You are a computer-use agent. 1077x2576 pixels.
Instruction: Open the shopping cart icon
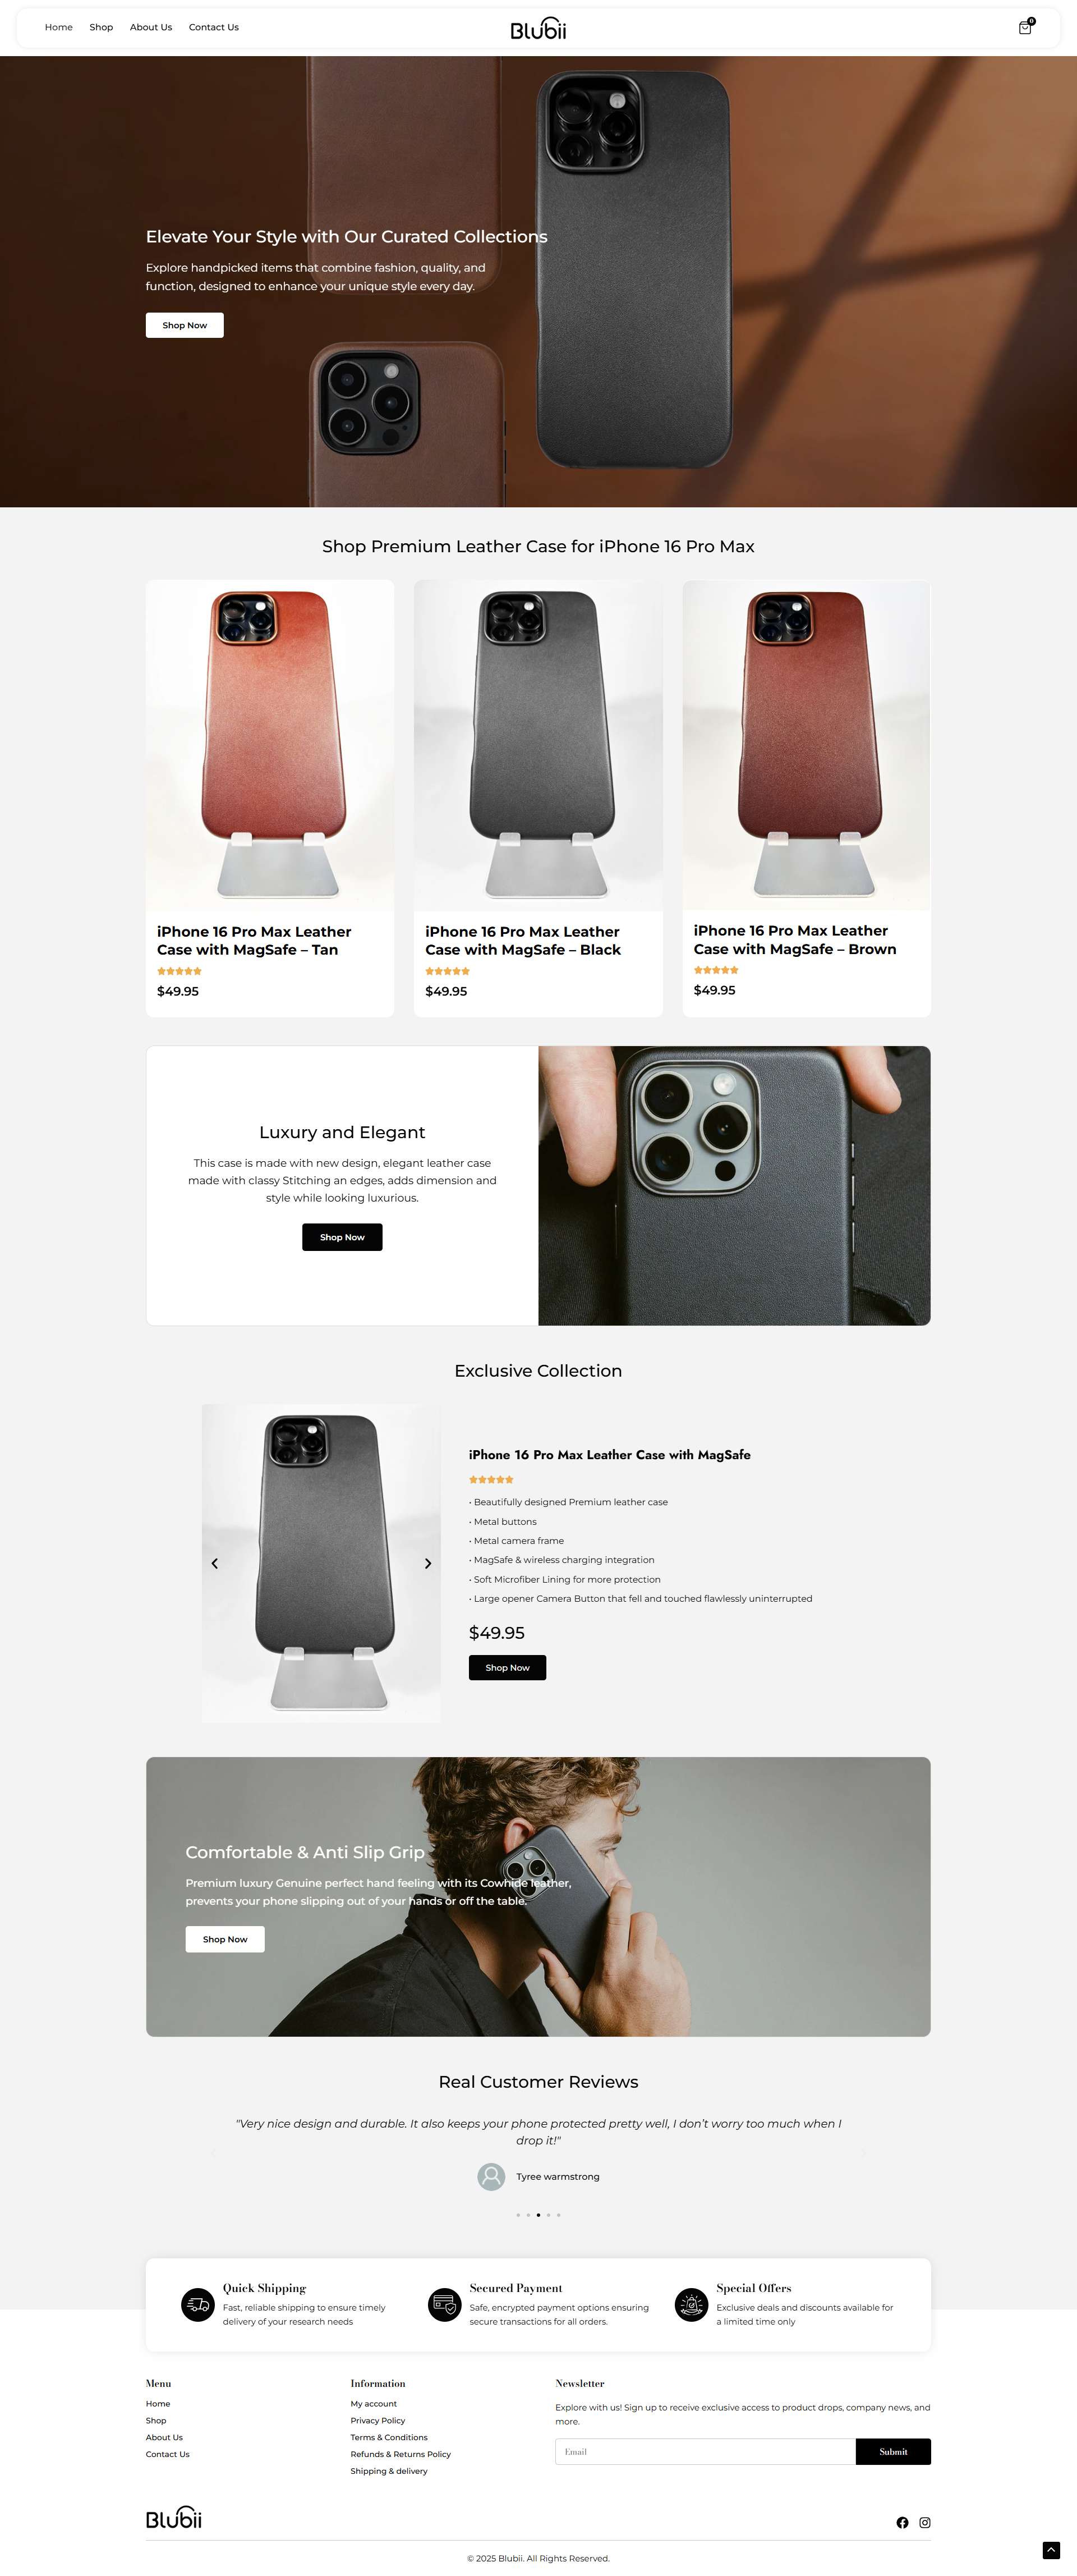(1025, 27)
